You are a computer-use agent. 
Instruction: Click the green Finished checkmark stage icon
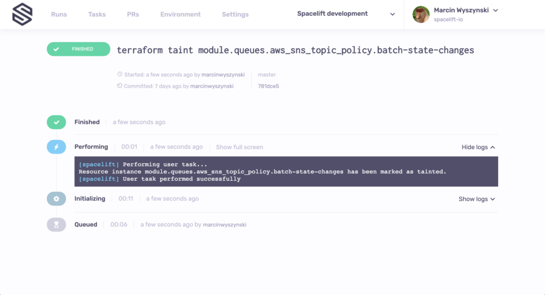(56, 122)
